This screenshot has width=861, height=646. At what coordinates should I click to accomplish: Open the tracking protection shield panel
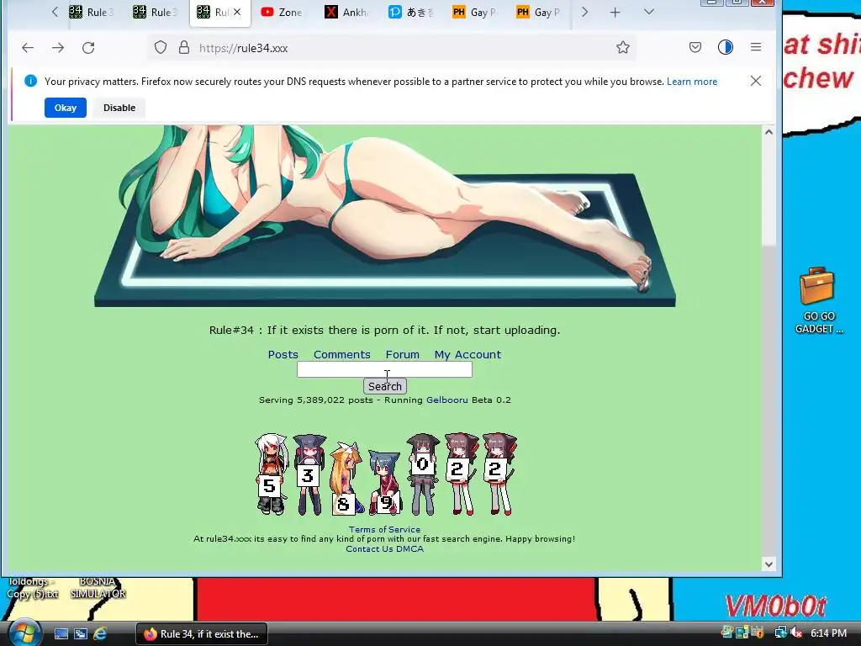point(161,48)
